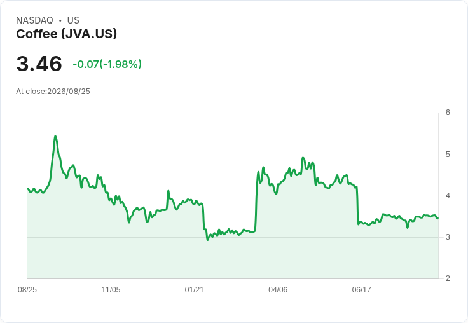The width and height of the screenshot is (468, 323).
Task: Click the current price 3.46
Action: point(39,64)
